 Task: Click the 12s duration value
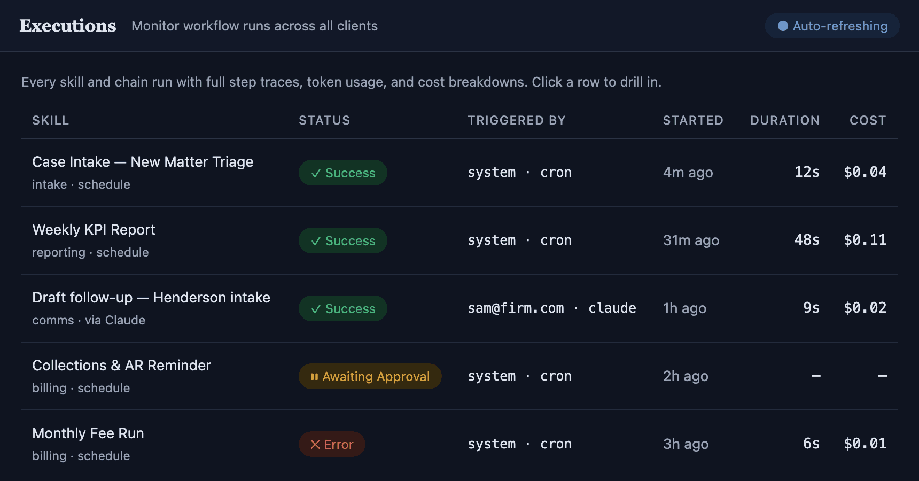pyautogui.click(x=807, y=172)
